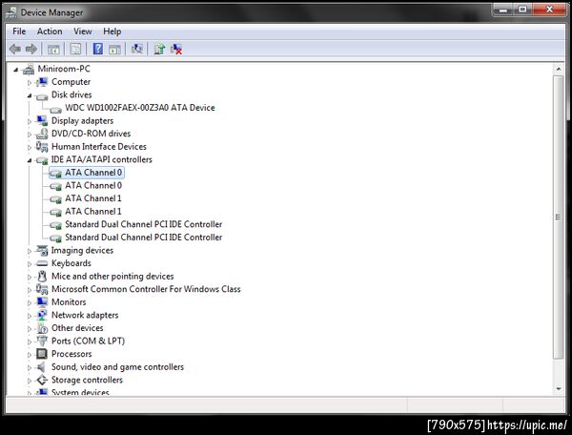
Task: Open the Action menu
Action: point(50,31)
